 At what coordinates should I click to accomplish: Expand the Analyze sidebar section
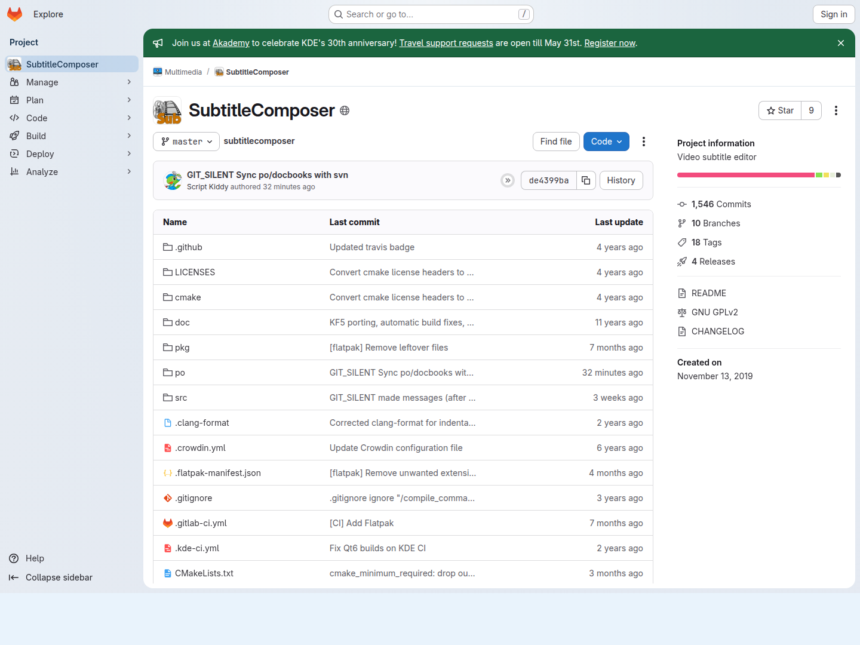coord(72,172)
